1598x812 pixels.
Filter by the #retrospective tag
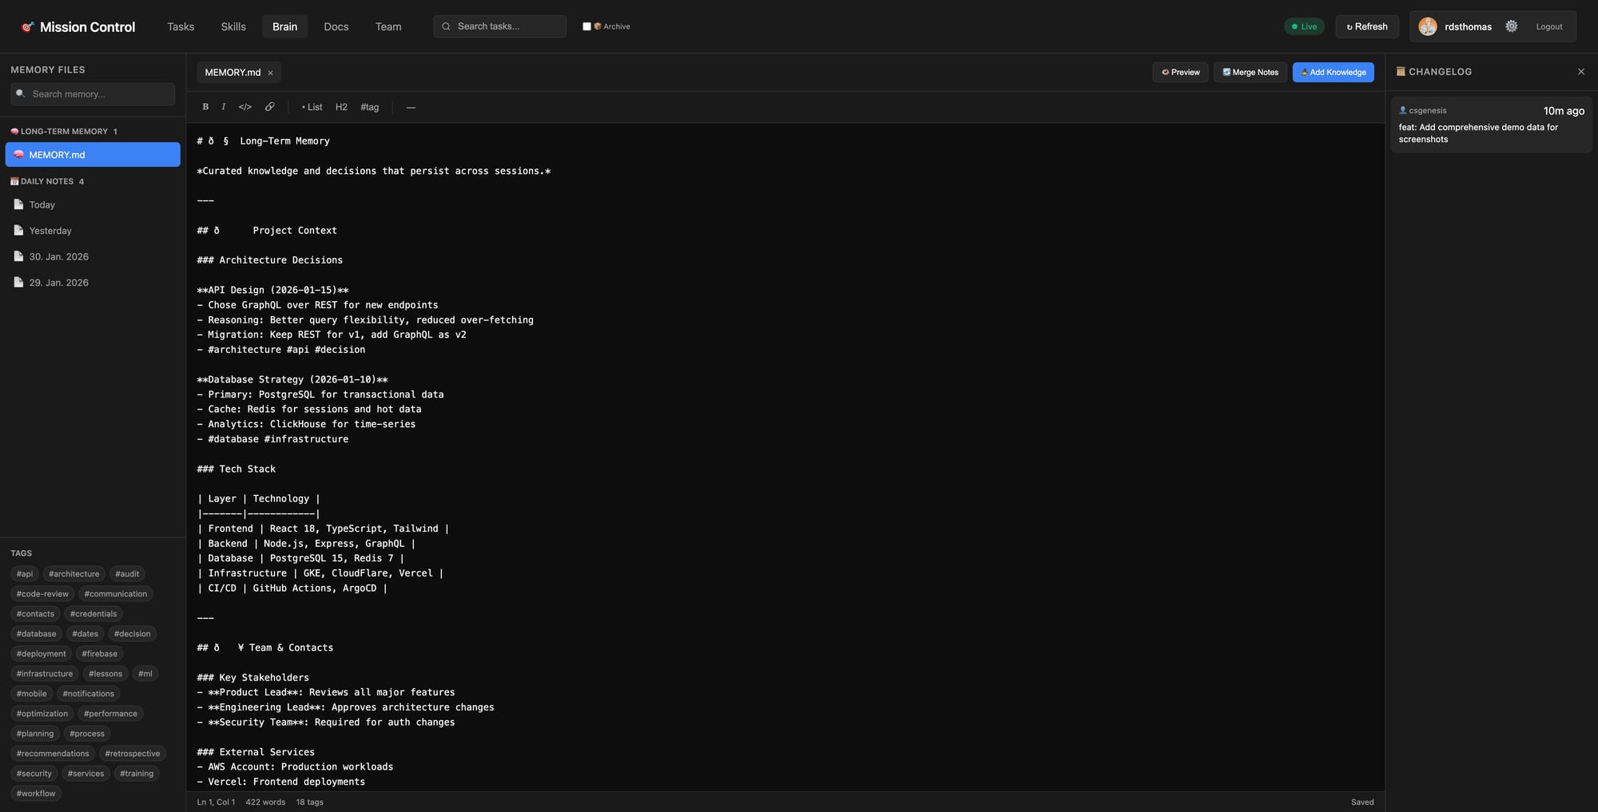point(133,753)
